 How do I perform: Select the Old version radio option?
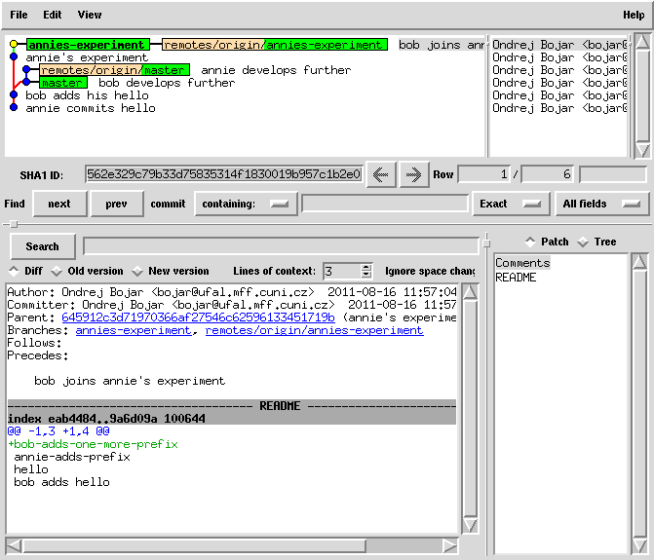coord(57,271)
